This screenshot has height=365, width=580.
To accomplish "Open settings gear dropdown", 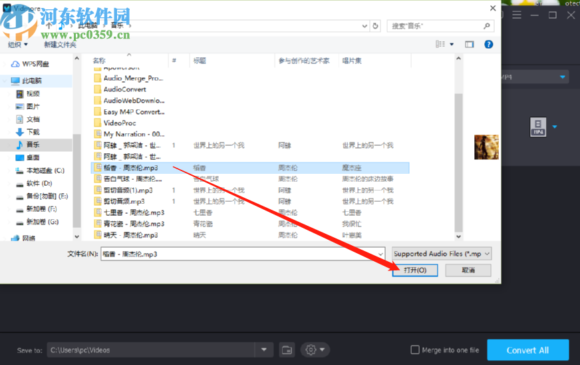I will coord(315,350).
